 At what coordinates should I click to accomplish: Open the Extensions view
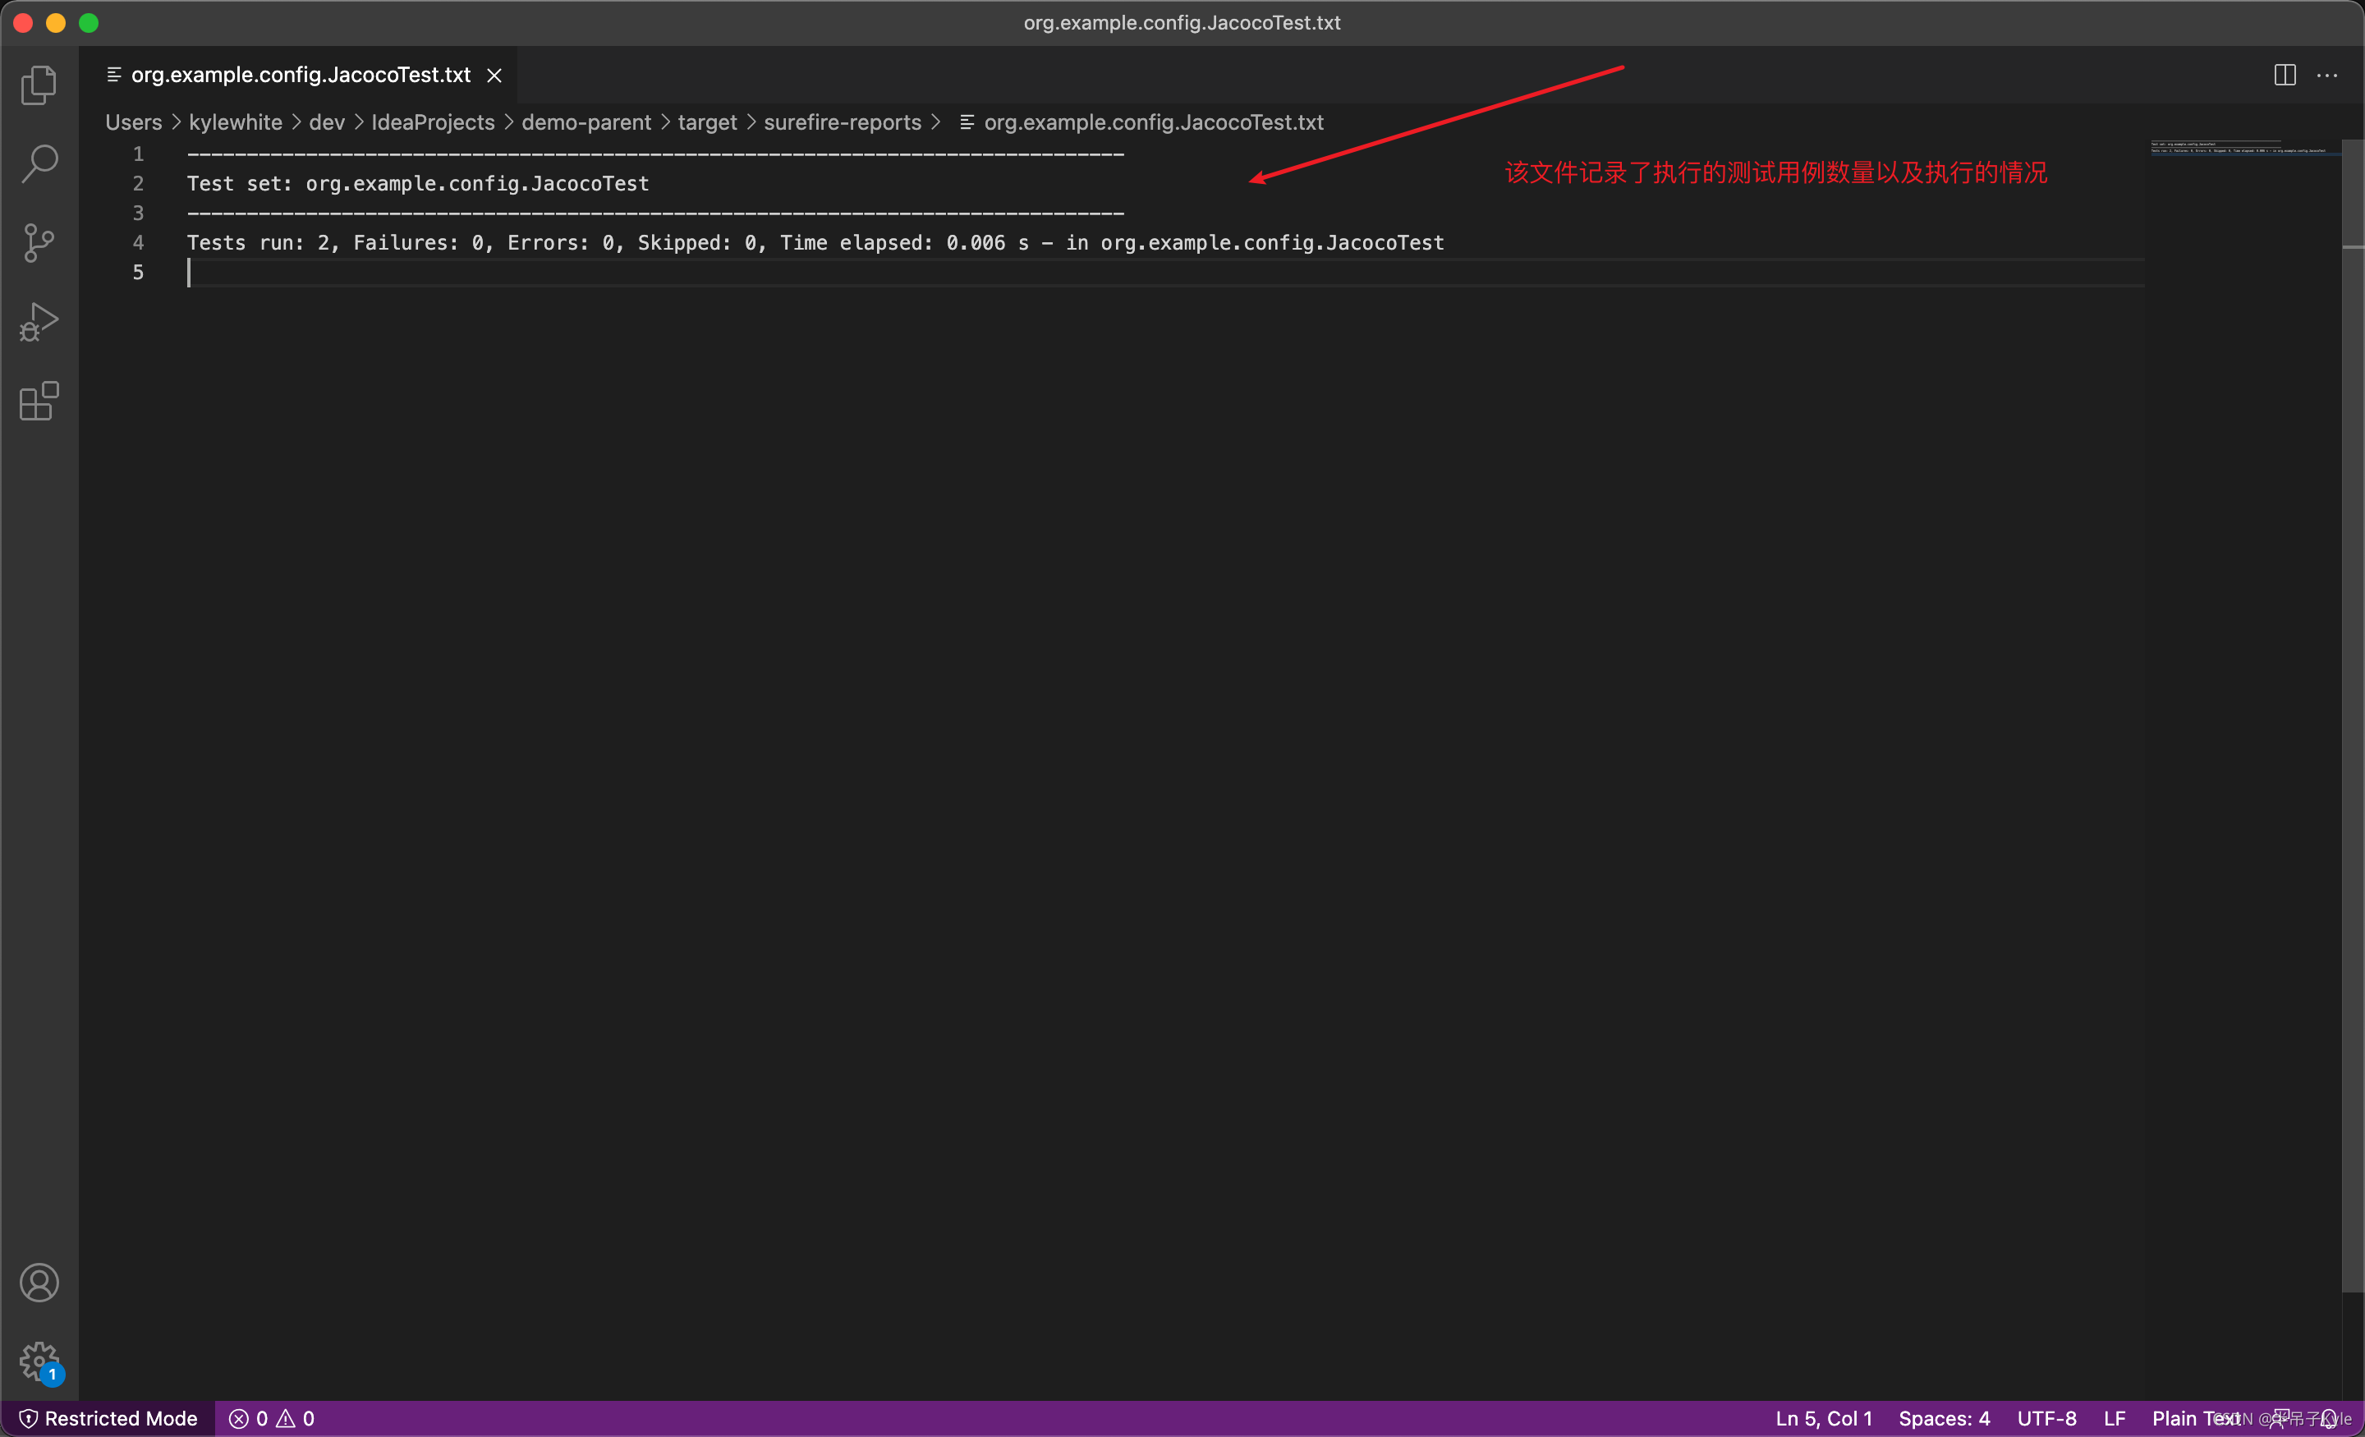point(39,402)
